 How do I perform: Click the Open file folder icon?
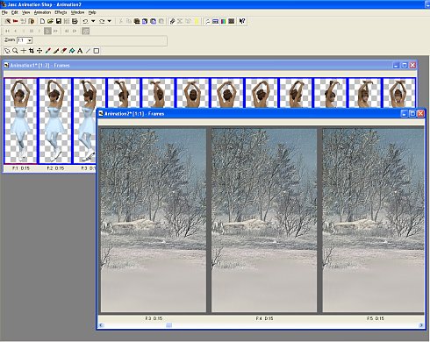tap(50, 21)
